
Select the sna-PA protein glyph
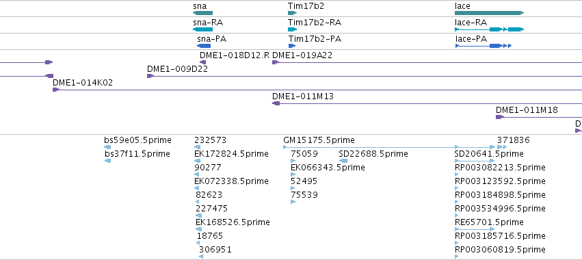[204, 46]
